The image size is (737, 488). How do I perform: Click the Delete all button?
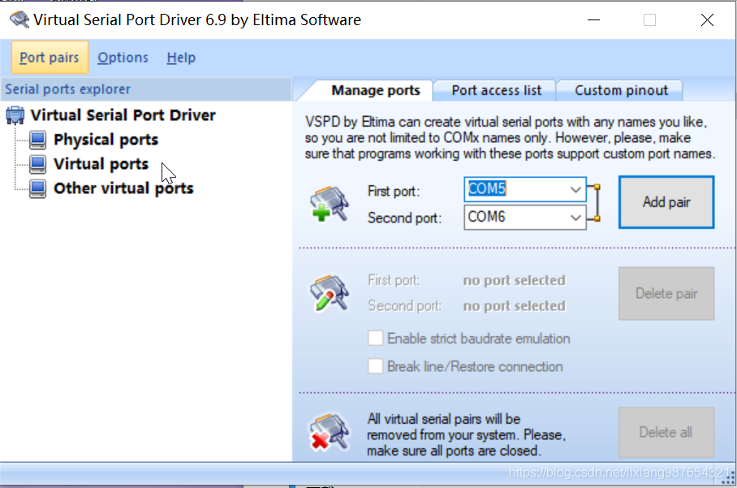(x=666, y=432)
